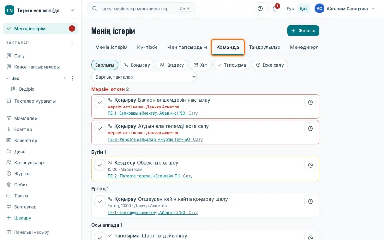The image size is (384, 240).
Task: Filter by Тапсырма tasks
Action: 232,65
